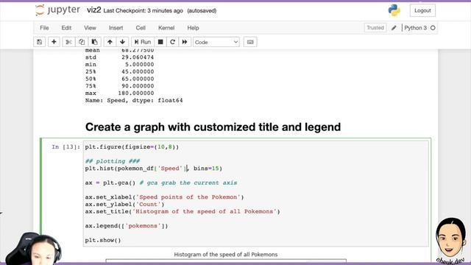This screenshot has height=265, width=471.
Task: Click the ax.set_xlabel line
Action: [164, 197]
